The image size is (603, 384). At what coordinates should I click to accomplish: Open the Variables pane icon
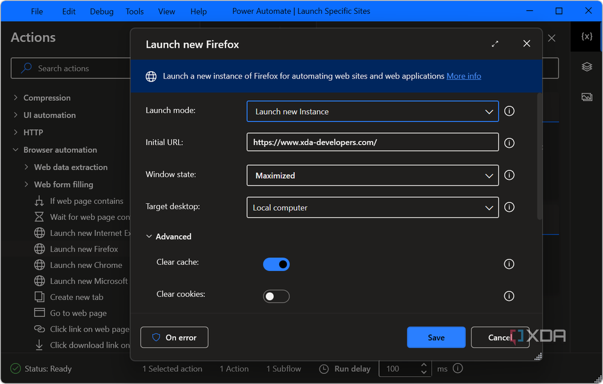[587, 37]
